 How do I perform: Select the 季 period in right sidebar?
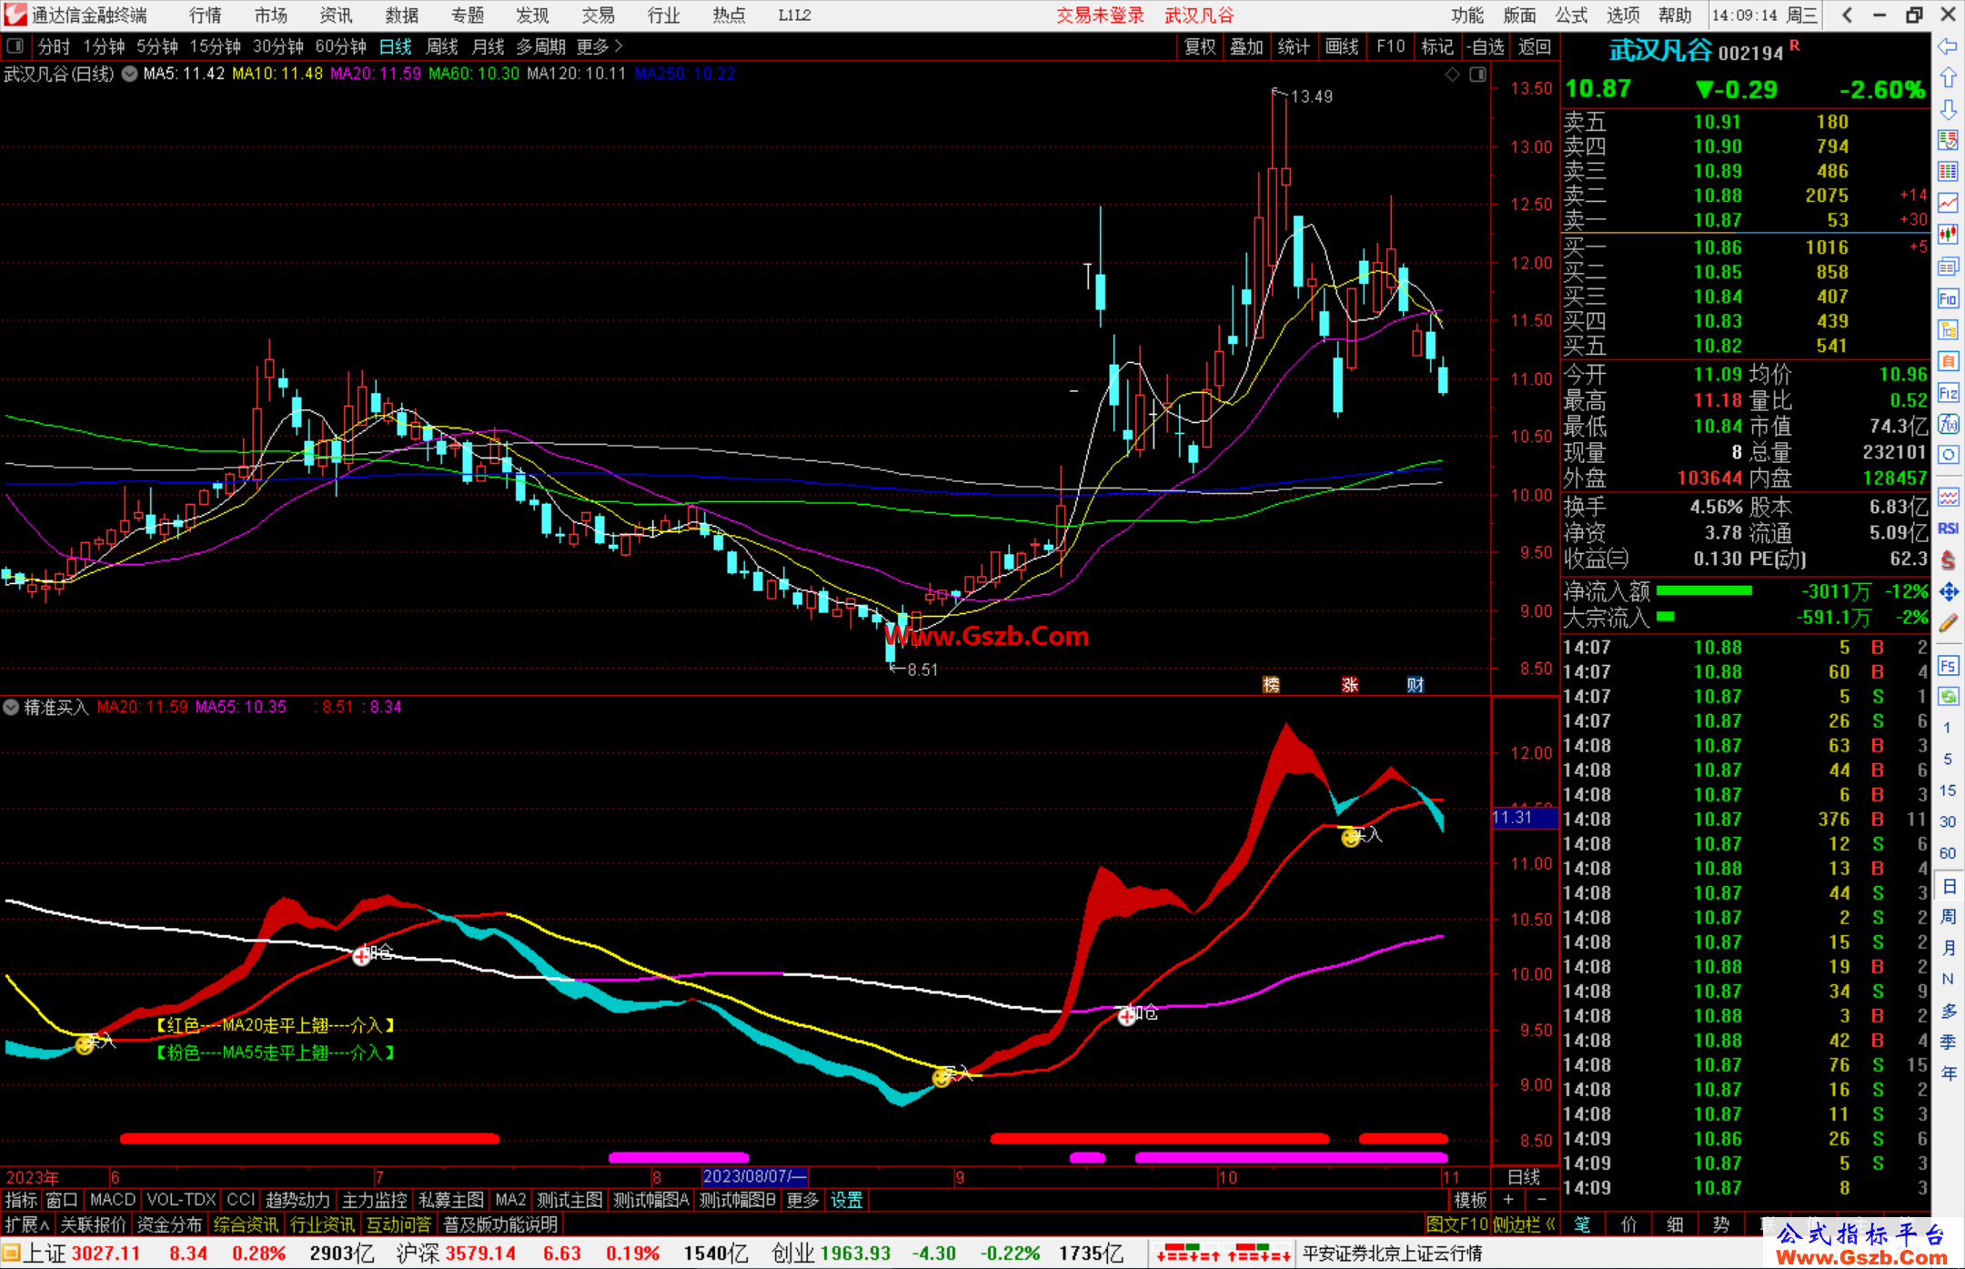(1949, 1042)
